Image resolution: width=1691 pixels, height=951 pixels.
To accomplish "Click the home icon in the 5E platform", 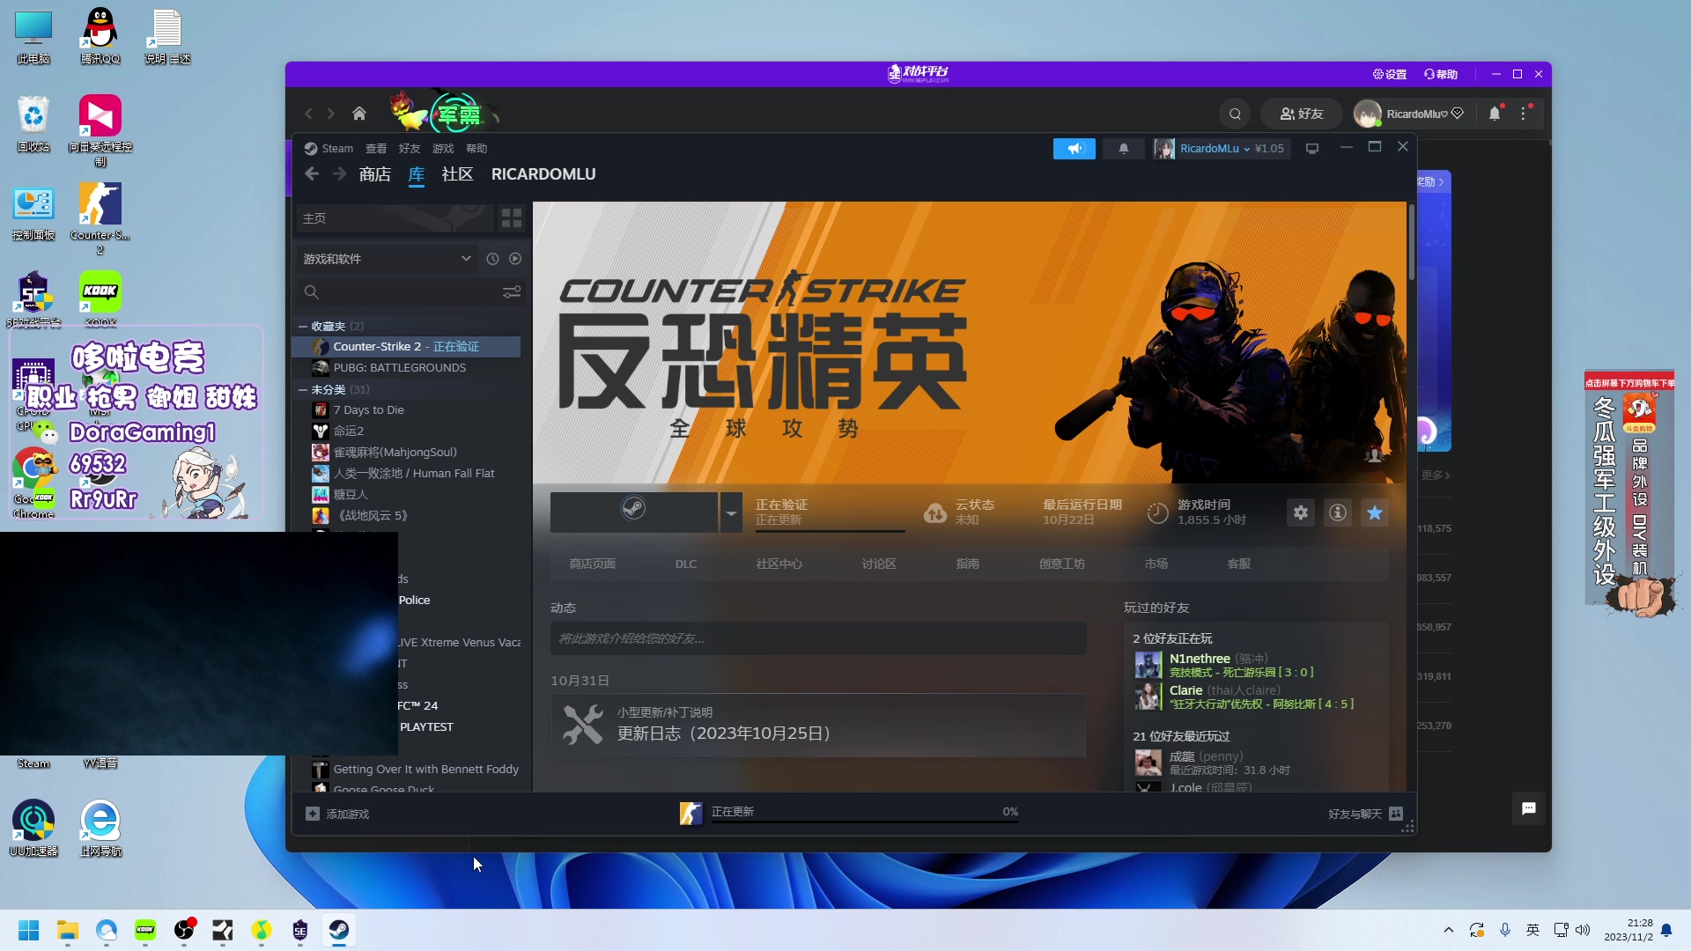I will (x=359, y=114).
